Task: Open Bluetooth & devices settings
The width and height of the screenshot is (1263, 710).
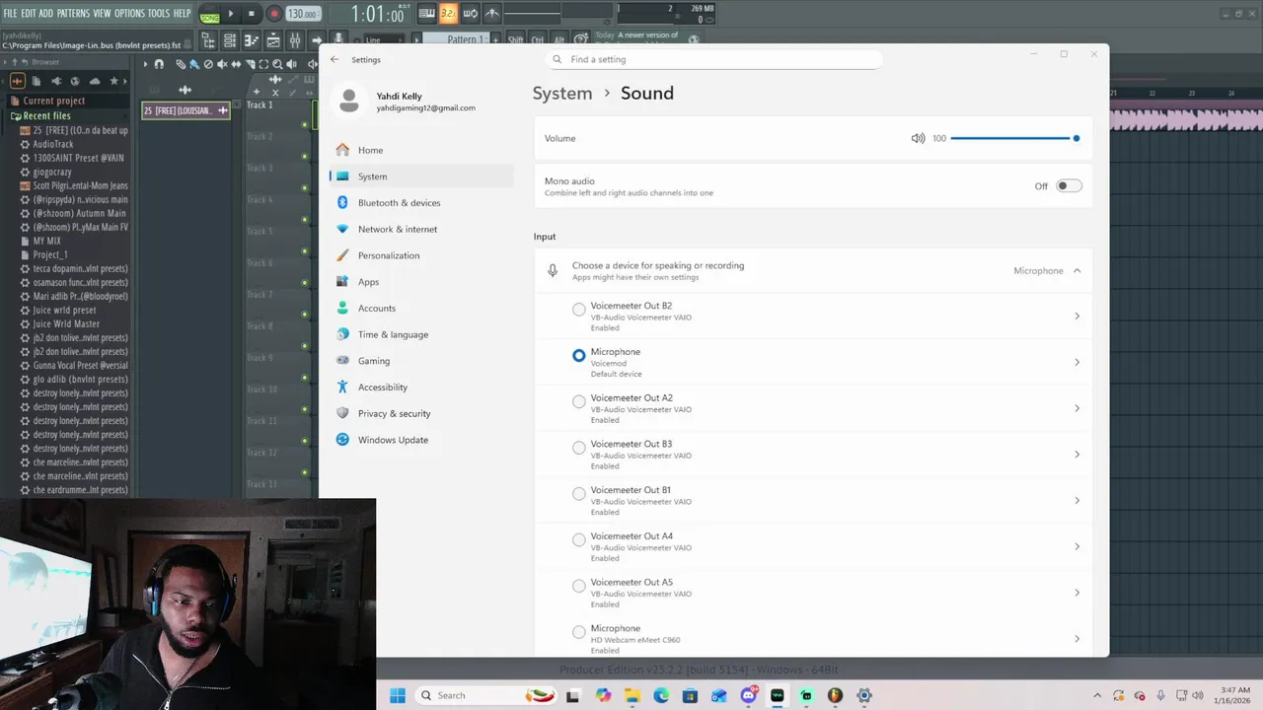Action: click(x=421, y=202)
